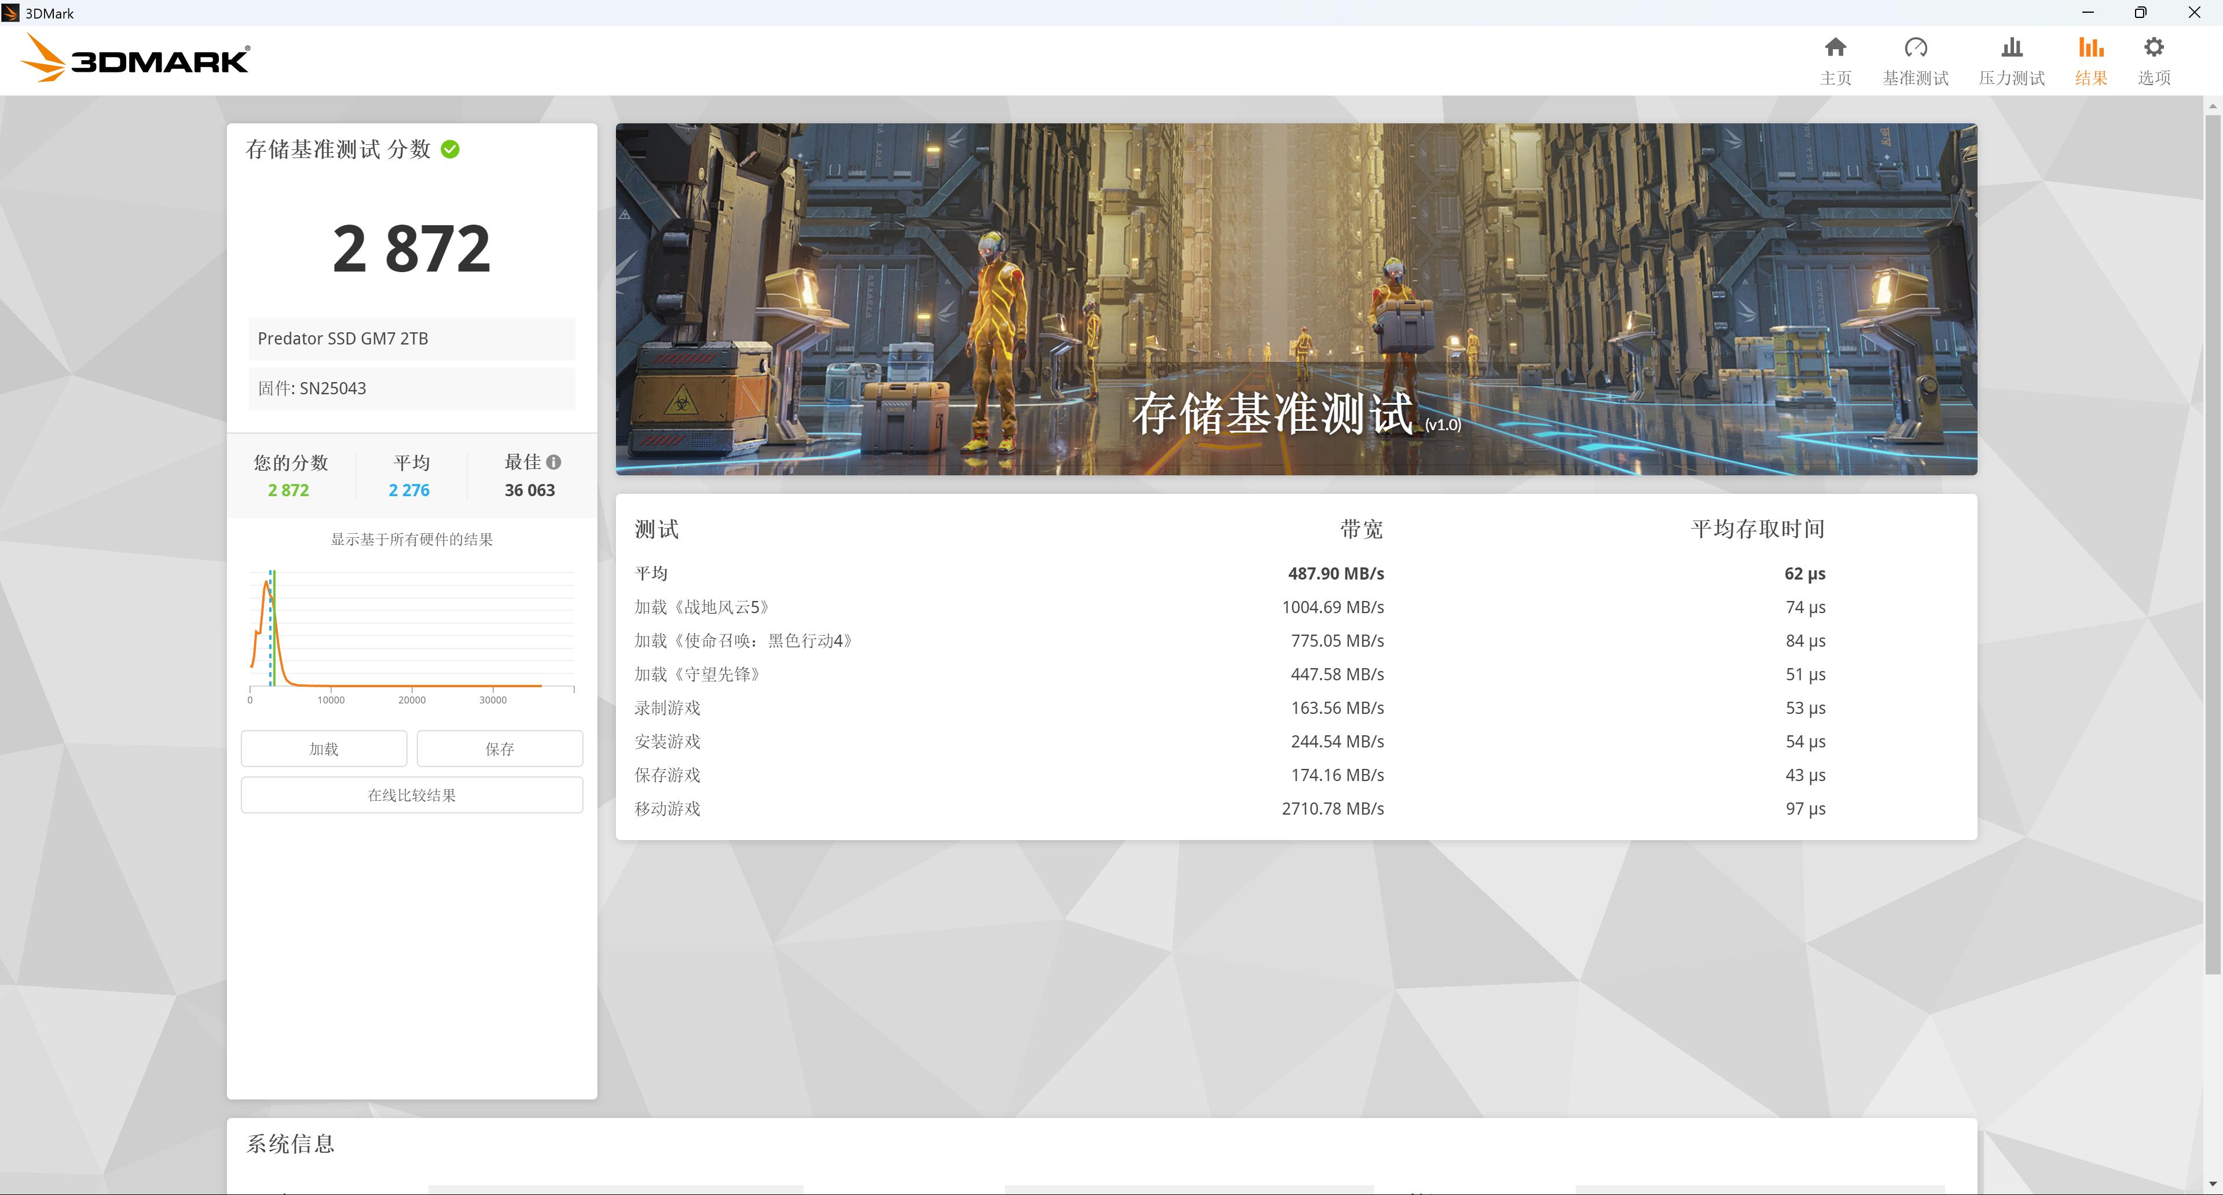The width and height of the screenshot is (2223, 1195).
Task: Click the info icon next to 最佳
Action: [x=553, y=461]
